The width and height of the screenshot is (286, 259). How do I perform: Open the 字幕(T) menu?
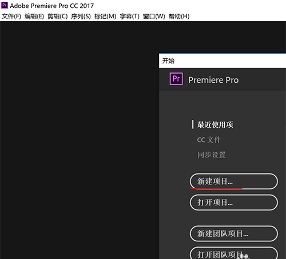pos(130,17)
